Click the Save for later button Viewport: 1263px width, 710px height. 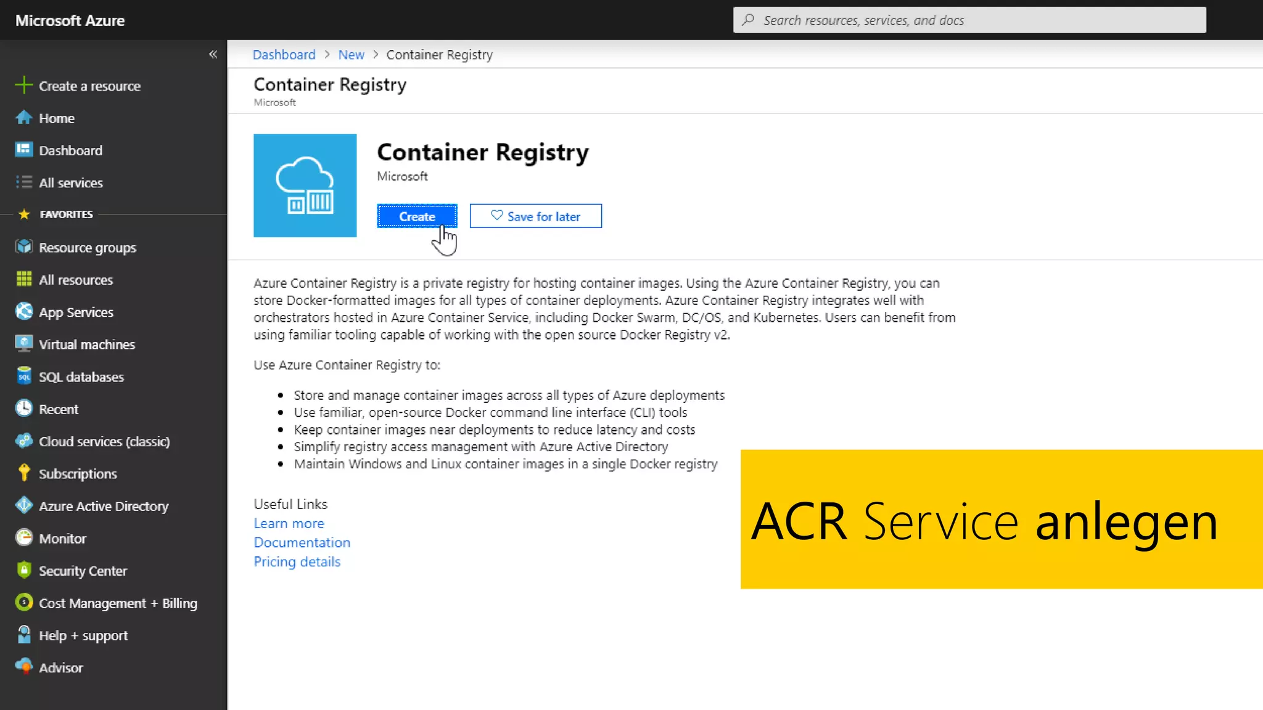pos(535,216)
